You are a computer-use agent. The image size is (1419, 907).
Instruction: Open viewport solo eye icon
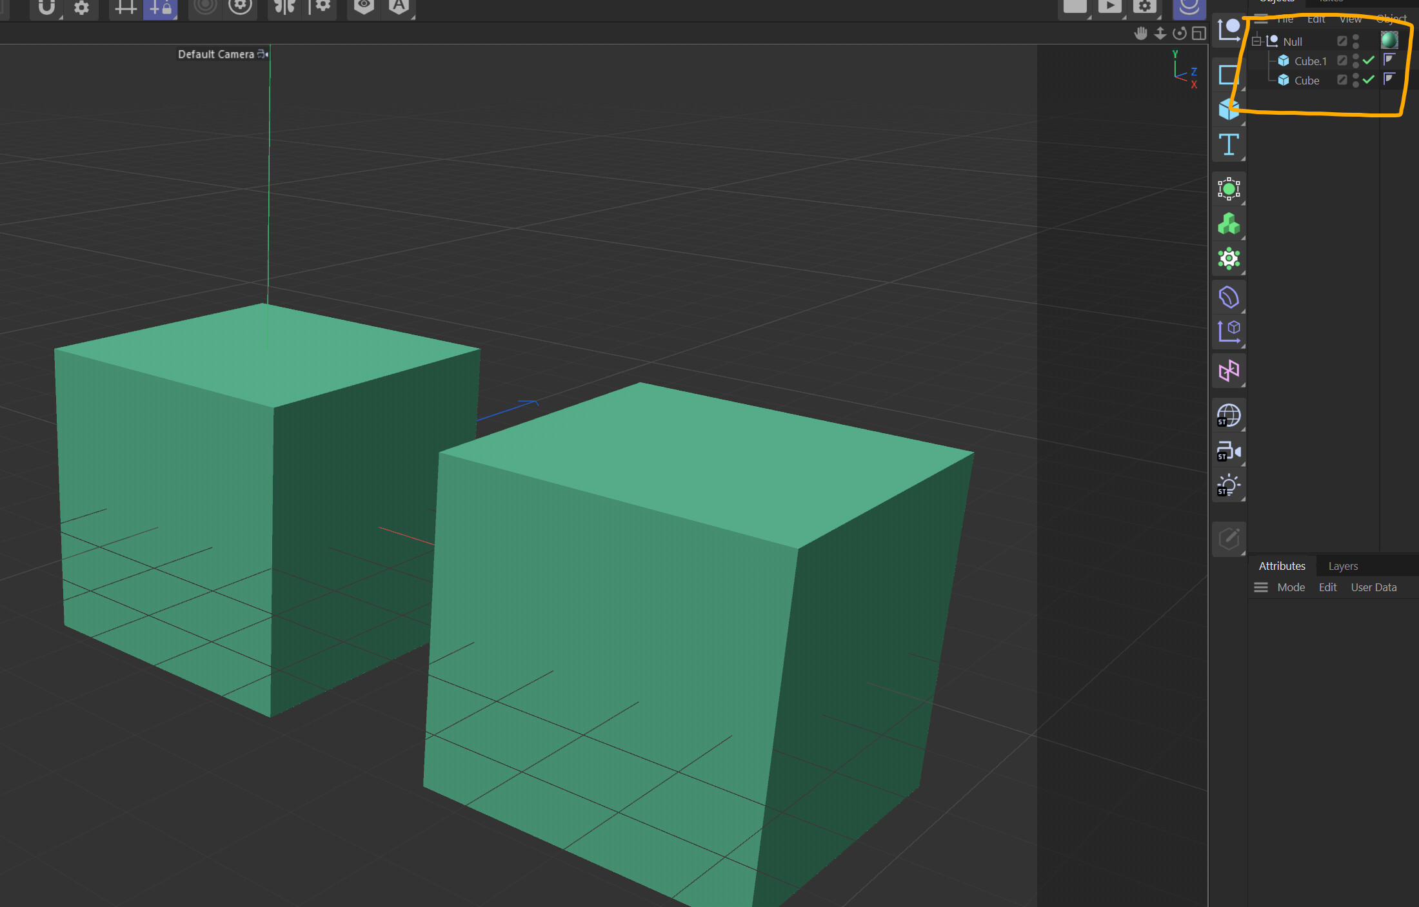point(364,8)
